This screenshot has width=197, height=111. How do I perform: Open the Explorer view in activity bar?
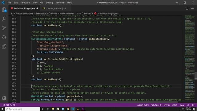tap(4, 10)
